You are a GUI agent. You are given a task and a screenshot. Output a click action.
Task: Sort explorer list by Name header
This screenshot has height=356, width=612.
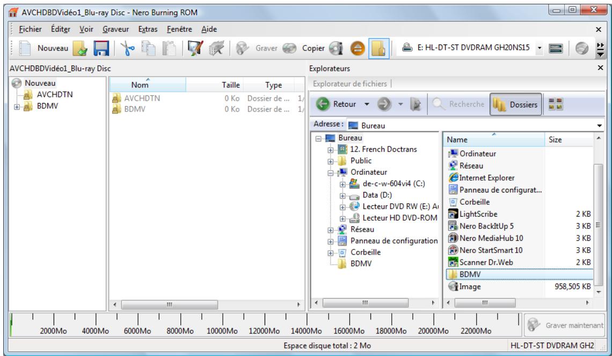coord(494,139)
